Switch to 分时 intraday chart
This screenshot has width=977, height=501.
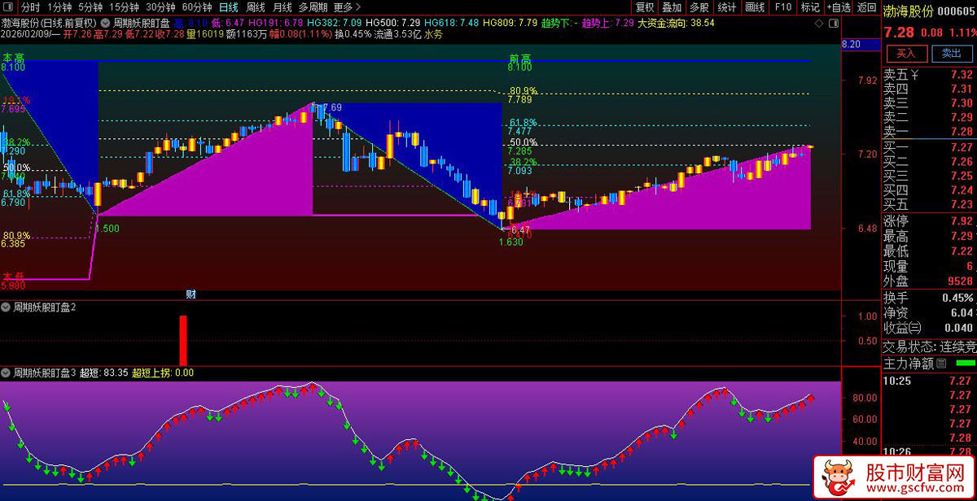pos(30,7)
